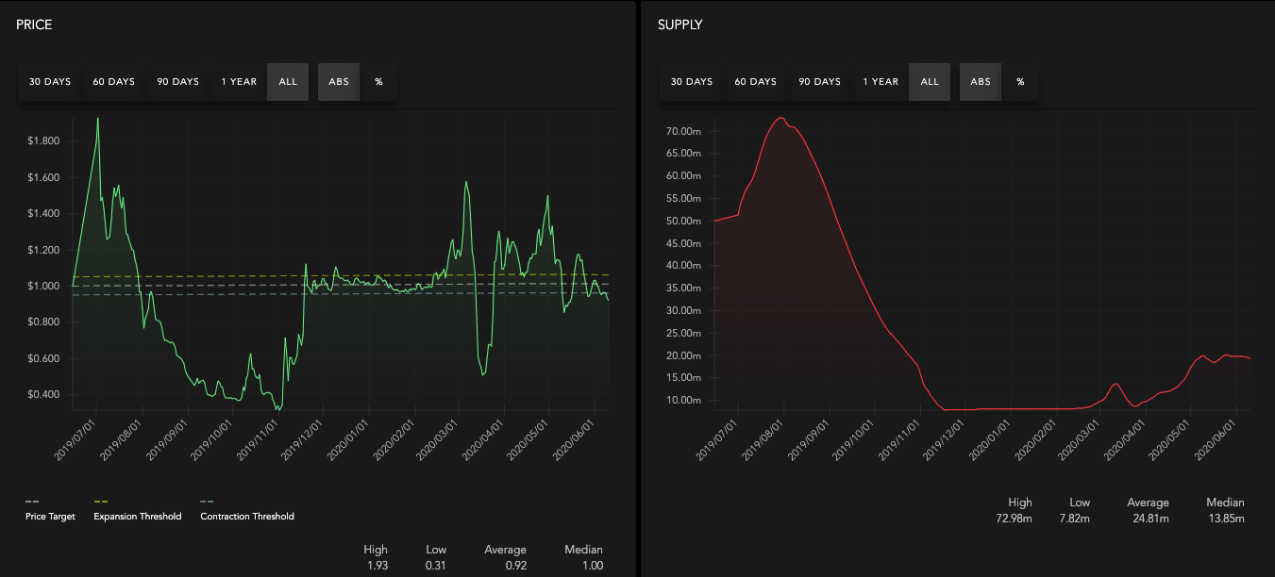Click the peak of red Supply curve
Viewport: 1275px width, 577px height.
780,118
